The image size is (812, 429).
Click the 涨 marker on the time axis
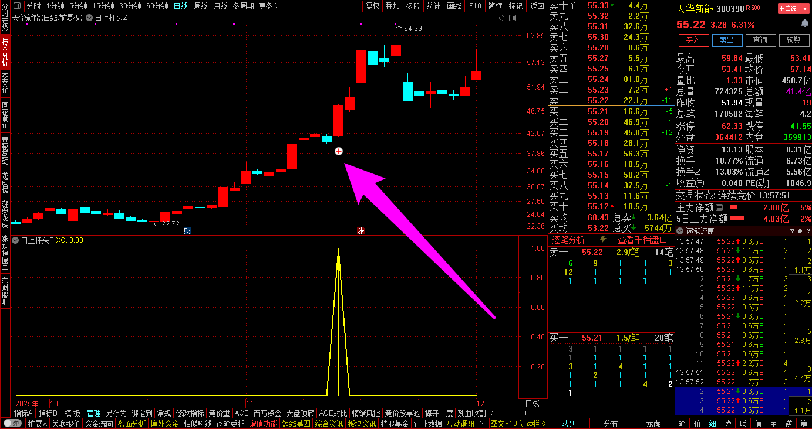(361, 230)
